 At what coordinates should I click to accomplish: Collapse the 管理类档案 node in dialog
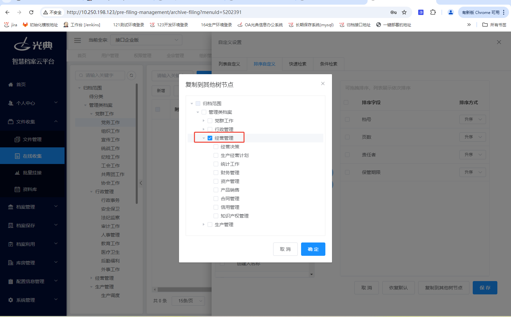click(x=198, y=112)
